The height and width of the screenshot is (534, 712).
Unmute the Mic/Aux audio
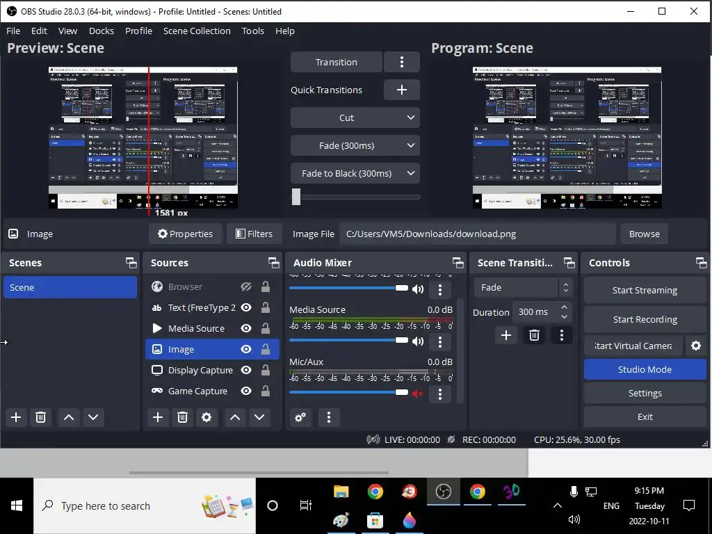pos(418,394)
